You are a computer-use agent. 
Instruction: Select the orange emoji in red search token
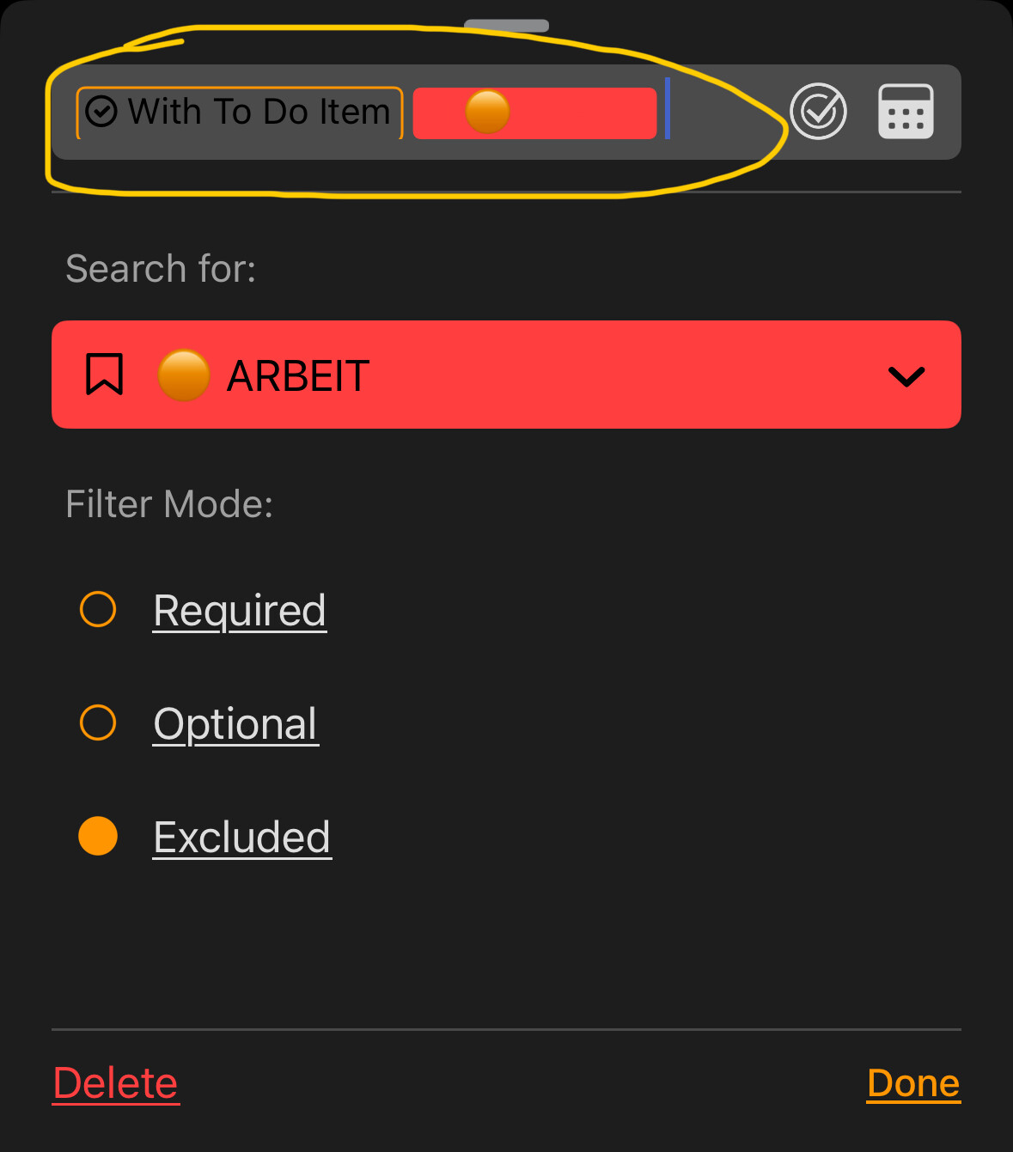[487, 113]
